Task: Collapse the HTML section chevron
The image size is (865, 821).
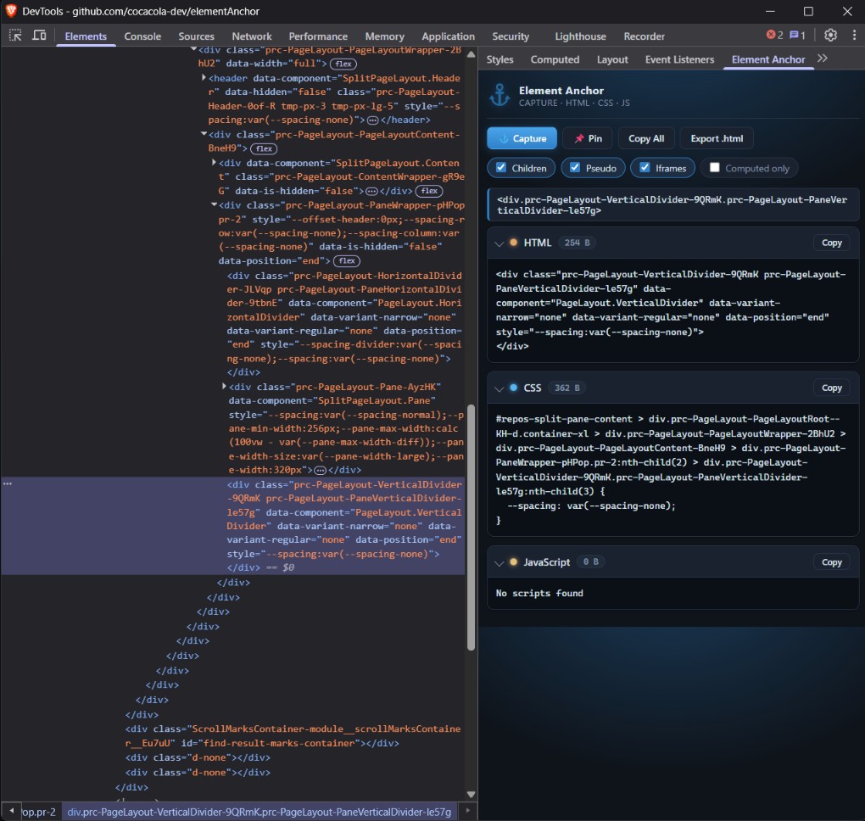Action: [499, 243]
